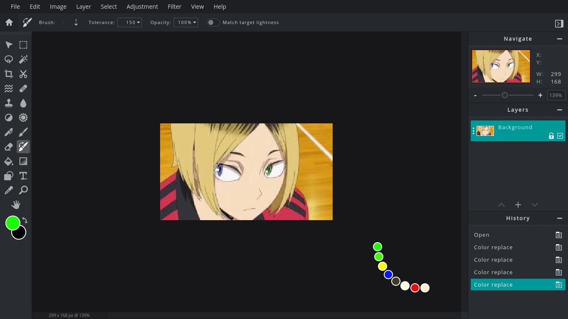
Task: Choose the Crop tool
Action: [x=9, y=74]
